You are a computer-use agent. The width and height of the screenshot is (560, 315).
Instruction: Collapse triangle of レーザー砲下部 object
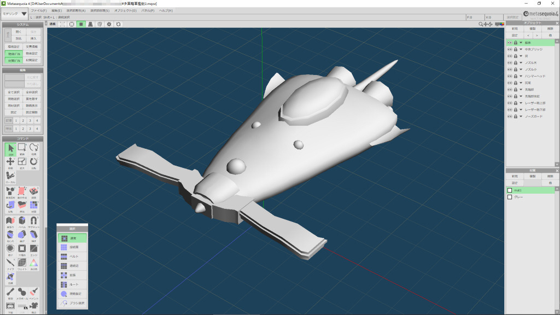[x=521, y=109]
